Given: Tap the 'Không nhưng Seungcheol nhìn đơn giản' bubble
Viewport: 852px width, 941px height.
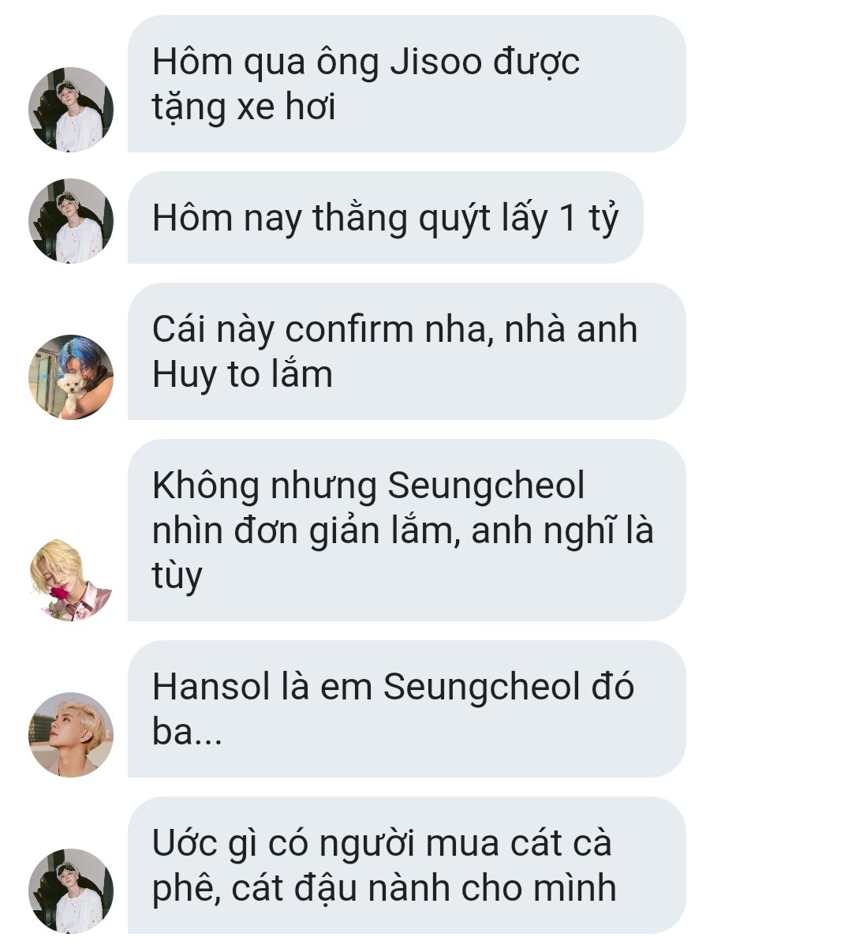Looking at the screenshot, I should click(406, 530).
